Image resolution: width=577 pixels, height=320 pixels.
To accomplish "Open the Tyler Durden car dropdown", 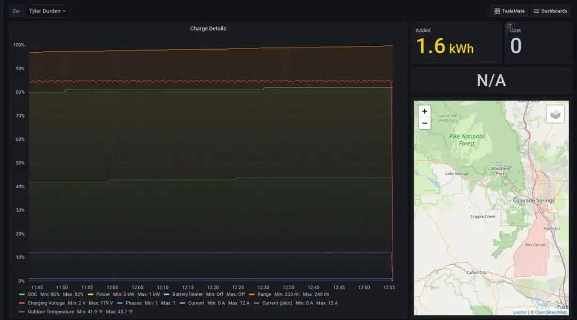I will pyautogui.click(x=48, y=11).
